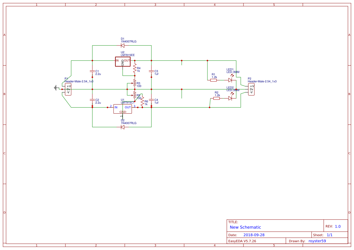Screen dimensions: 354x250
Task: Select the LED1 LED-3MM symbol
Action: pyautogui.click(x=231, y=80)
